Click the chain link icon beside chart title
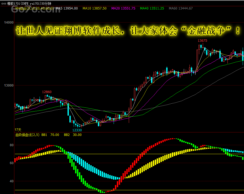 point(4,4)
